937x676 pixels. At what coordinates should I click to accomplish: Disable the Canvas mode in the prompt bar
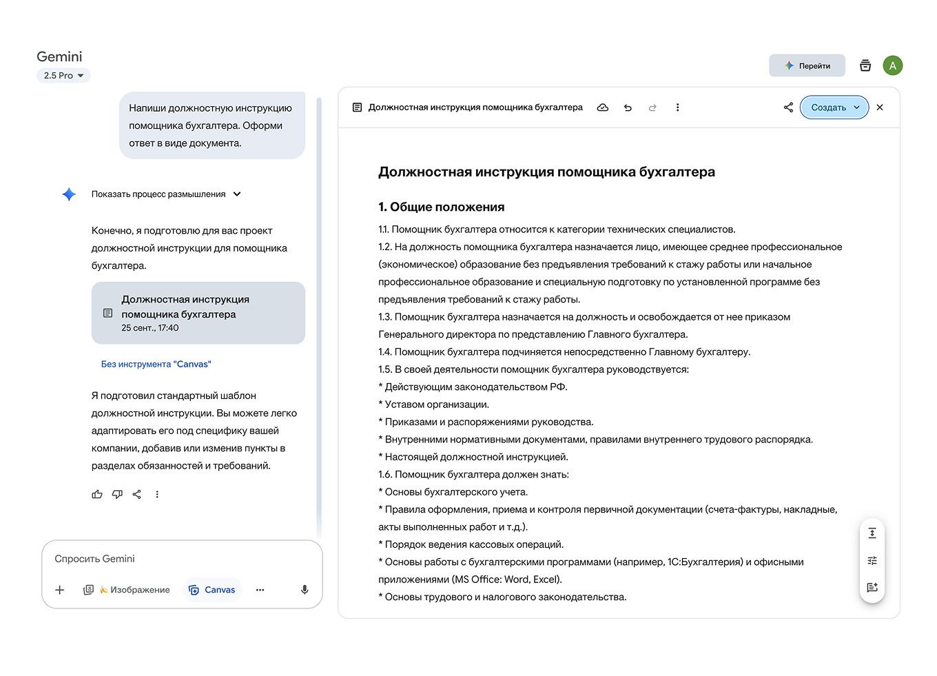212,590
